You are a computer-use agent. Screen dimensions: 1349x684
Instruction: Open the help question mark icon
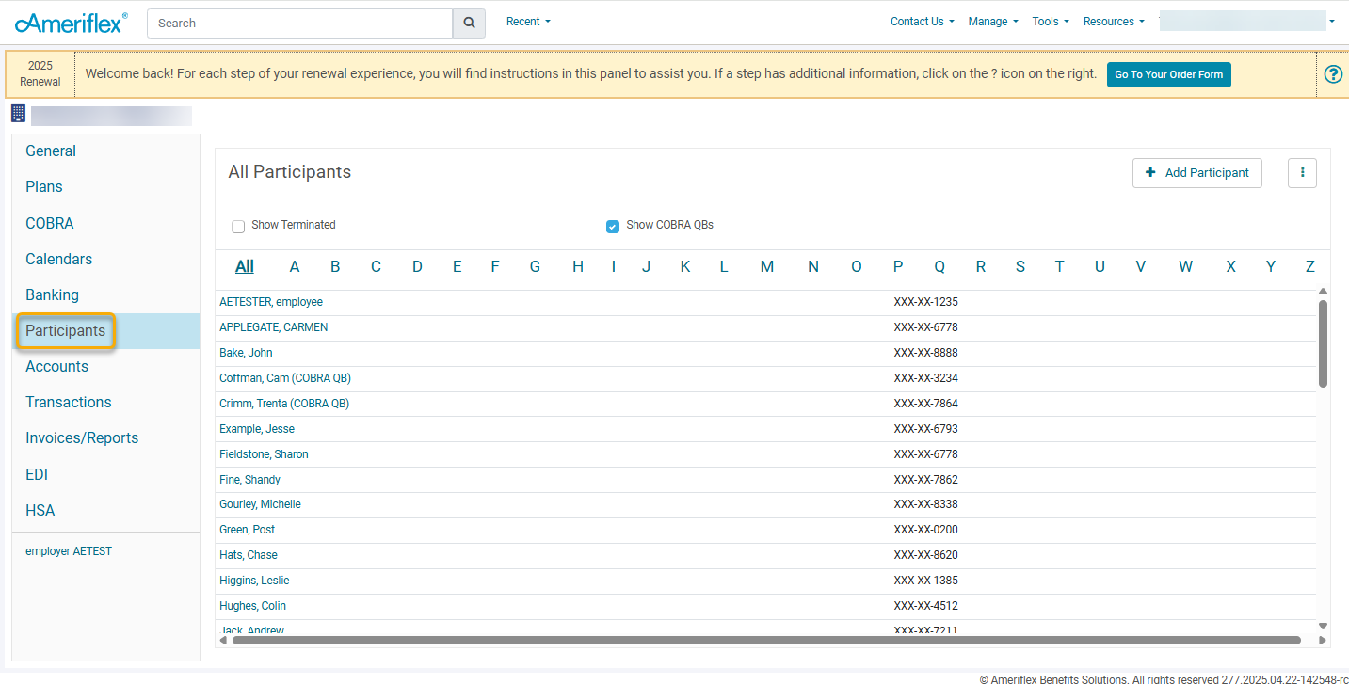click(1333, 74)
